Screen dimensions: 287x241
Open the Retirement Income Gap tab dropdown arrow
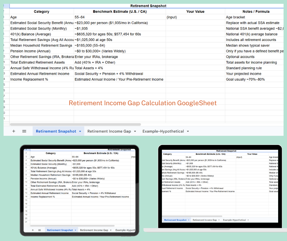(134, 131)
